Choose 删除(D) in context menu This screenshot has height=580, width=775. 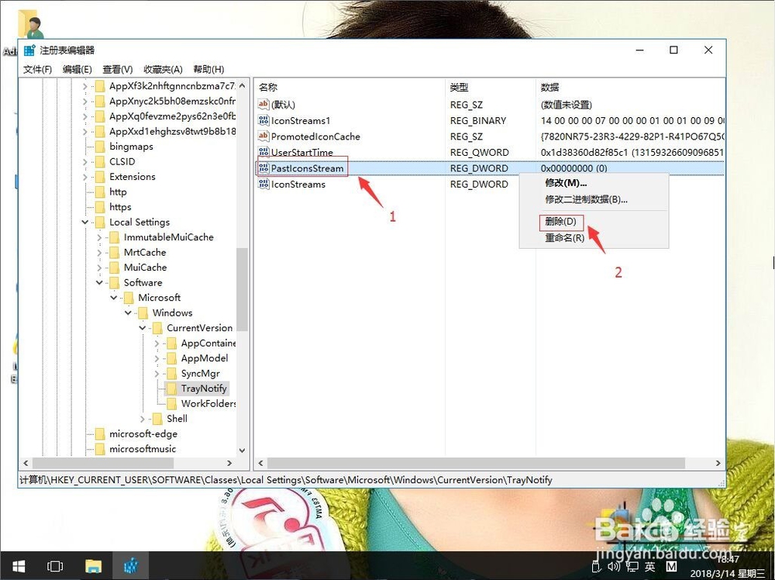[560, 221]
